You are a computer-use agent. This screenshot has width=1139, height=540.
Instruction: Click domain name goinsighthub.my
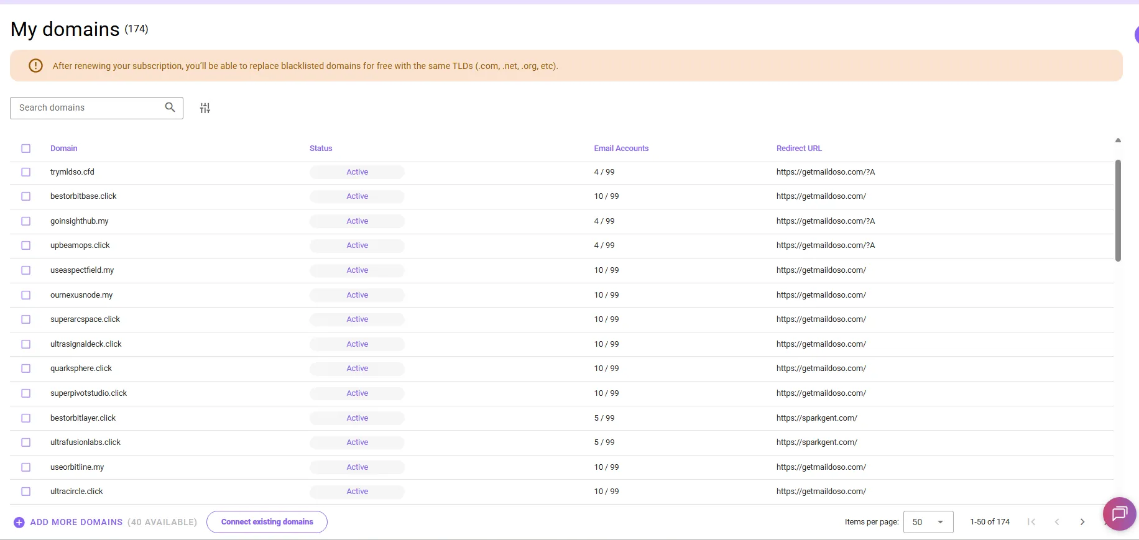point(80,221)
